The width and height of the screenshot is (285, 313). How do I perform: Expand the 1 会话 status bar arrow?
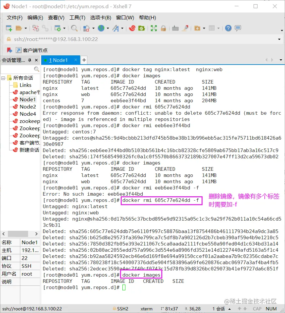tap(230, 309)
